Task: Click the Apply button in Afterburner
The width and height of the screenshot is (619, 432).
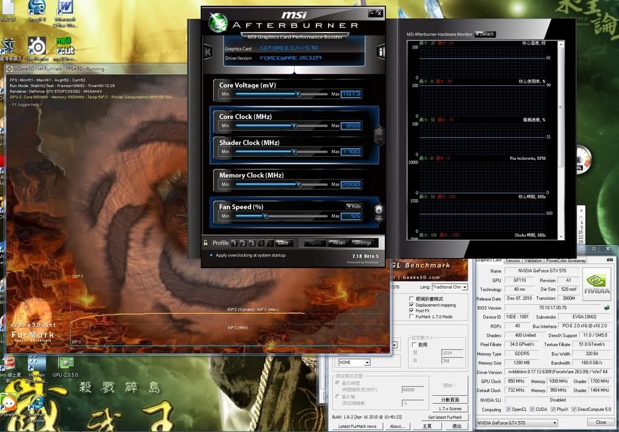Action: pyautogui.click(x=315, y=243)
